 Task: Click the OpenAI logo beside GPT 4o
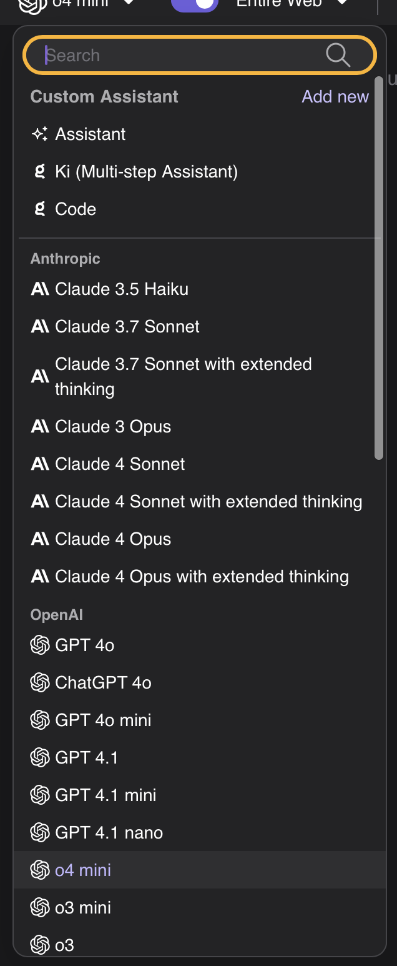pos(40,645)
